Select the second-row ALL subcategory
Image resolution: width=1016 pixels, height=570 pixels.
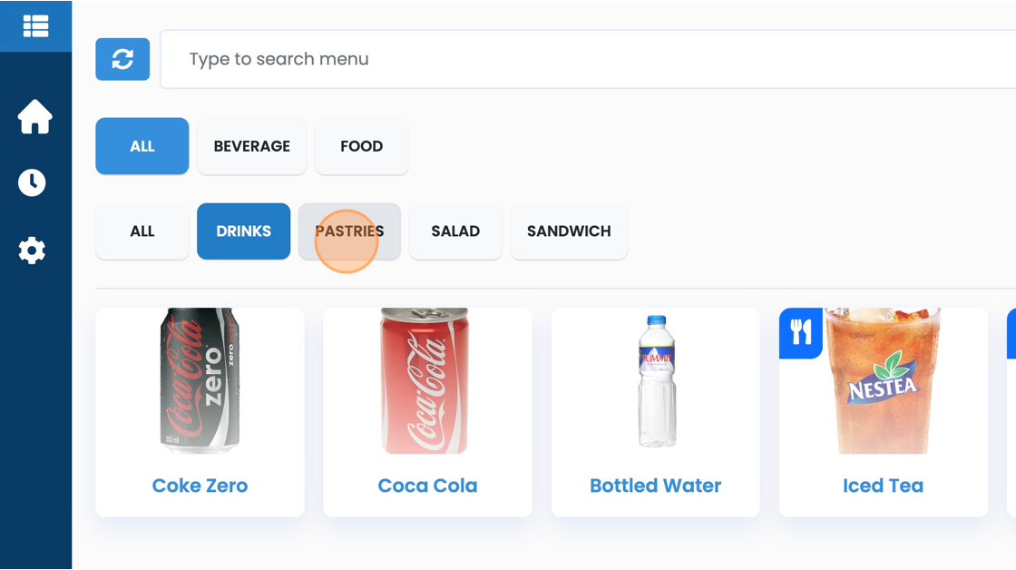coord(142,231)
